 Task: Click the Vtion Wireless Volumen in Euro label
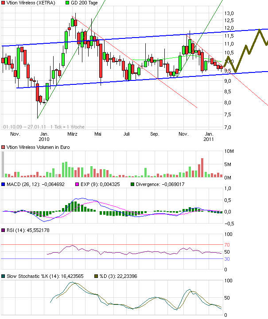[38, 147]
